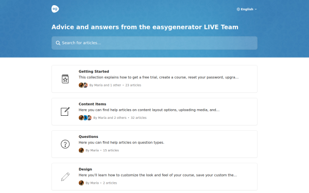Click the globe icon beside English
The width and height of the screenshot is (309, 193).
[238, 9]
